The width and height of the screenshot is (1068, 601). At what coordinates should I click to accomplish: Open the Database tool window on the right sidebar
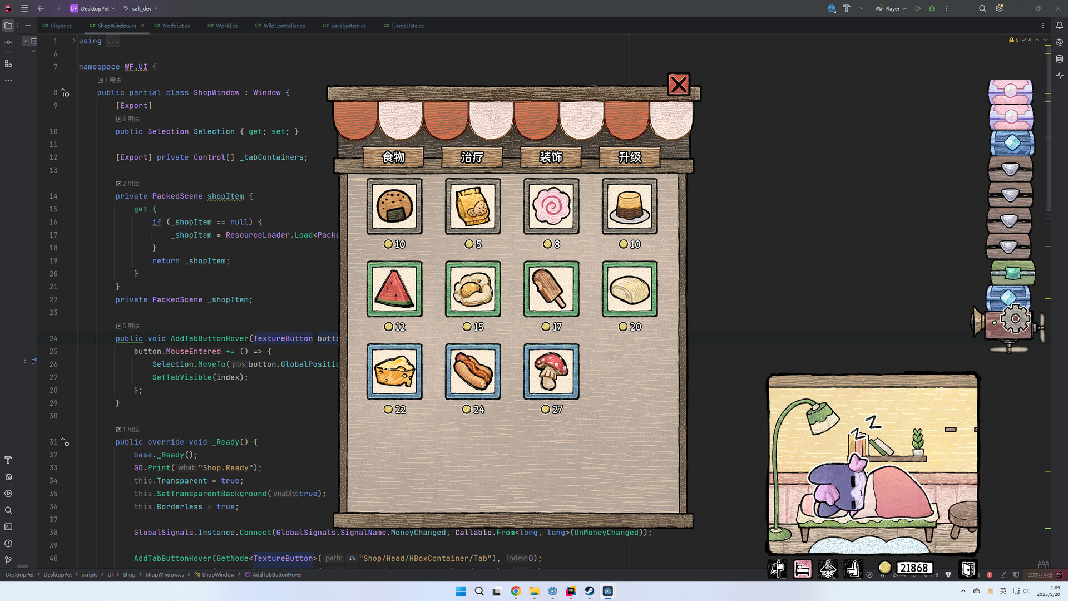(1061, 58)
